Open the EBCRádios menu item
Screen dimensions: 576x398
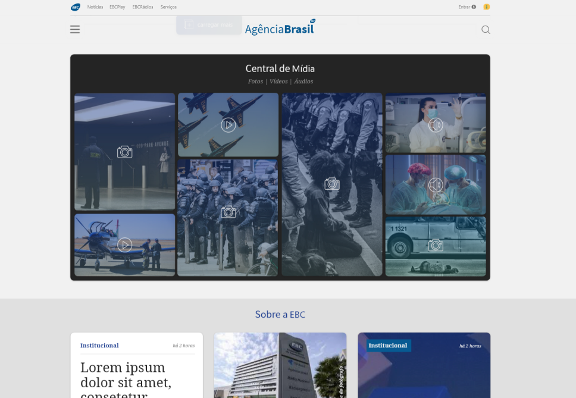[143, 7]
